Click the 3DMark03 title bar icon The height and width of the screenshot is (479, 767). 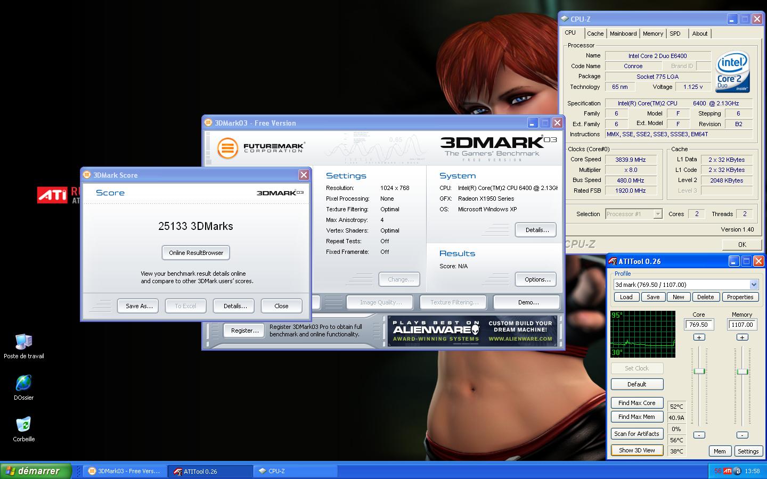(209, 123)
